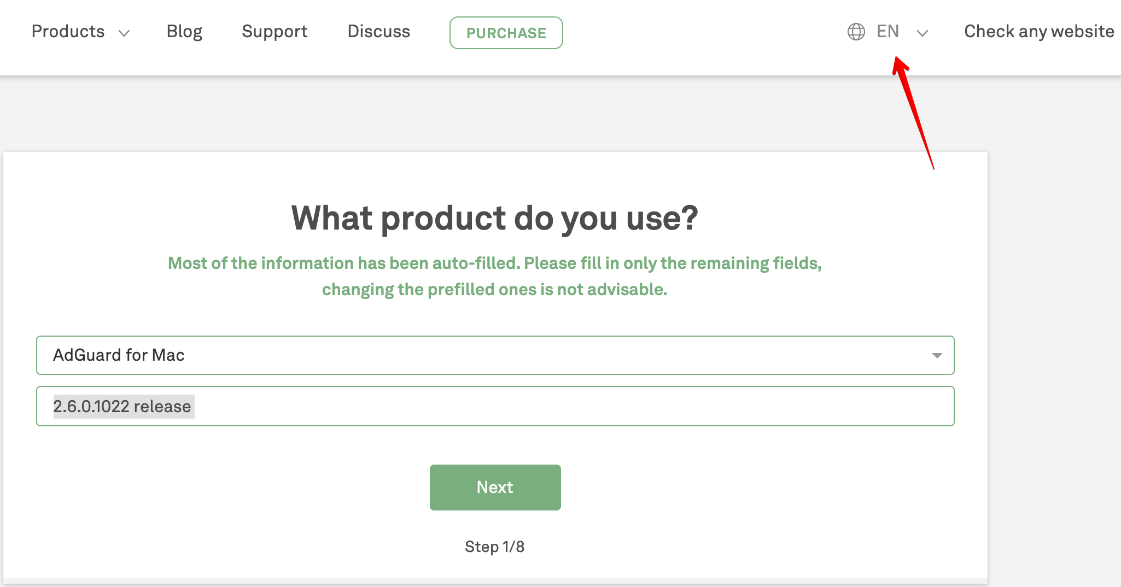Open the Check any website link
This screenshot has height=587, width=1121.
[x=1039, y=32]
